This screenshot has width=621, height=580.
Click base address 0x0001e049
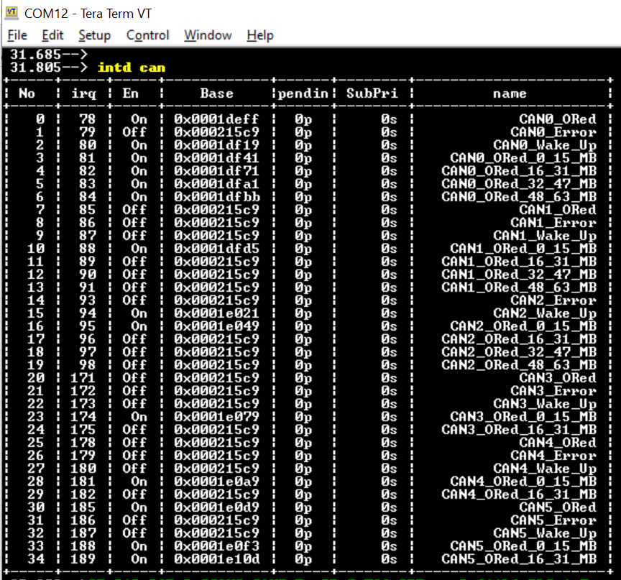pos(216,326)
